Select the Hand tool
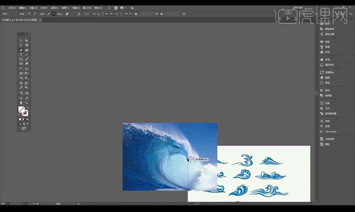 coord(21,103)
